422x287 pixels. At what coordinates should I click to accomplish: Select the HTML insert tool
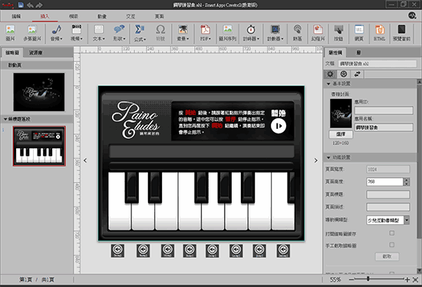coord(380,33)
